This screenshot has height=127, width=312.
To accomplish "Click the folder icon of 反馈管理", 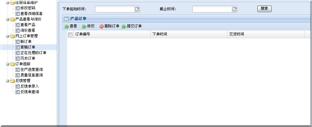I will pyautogui.click(x=12, y=81).
